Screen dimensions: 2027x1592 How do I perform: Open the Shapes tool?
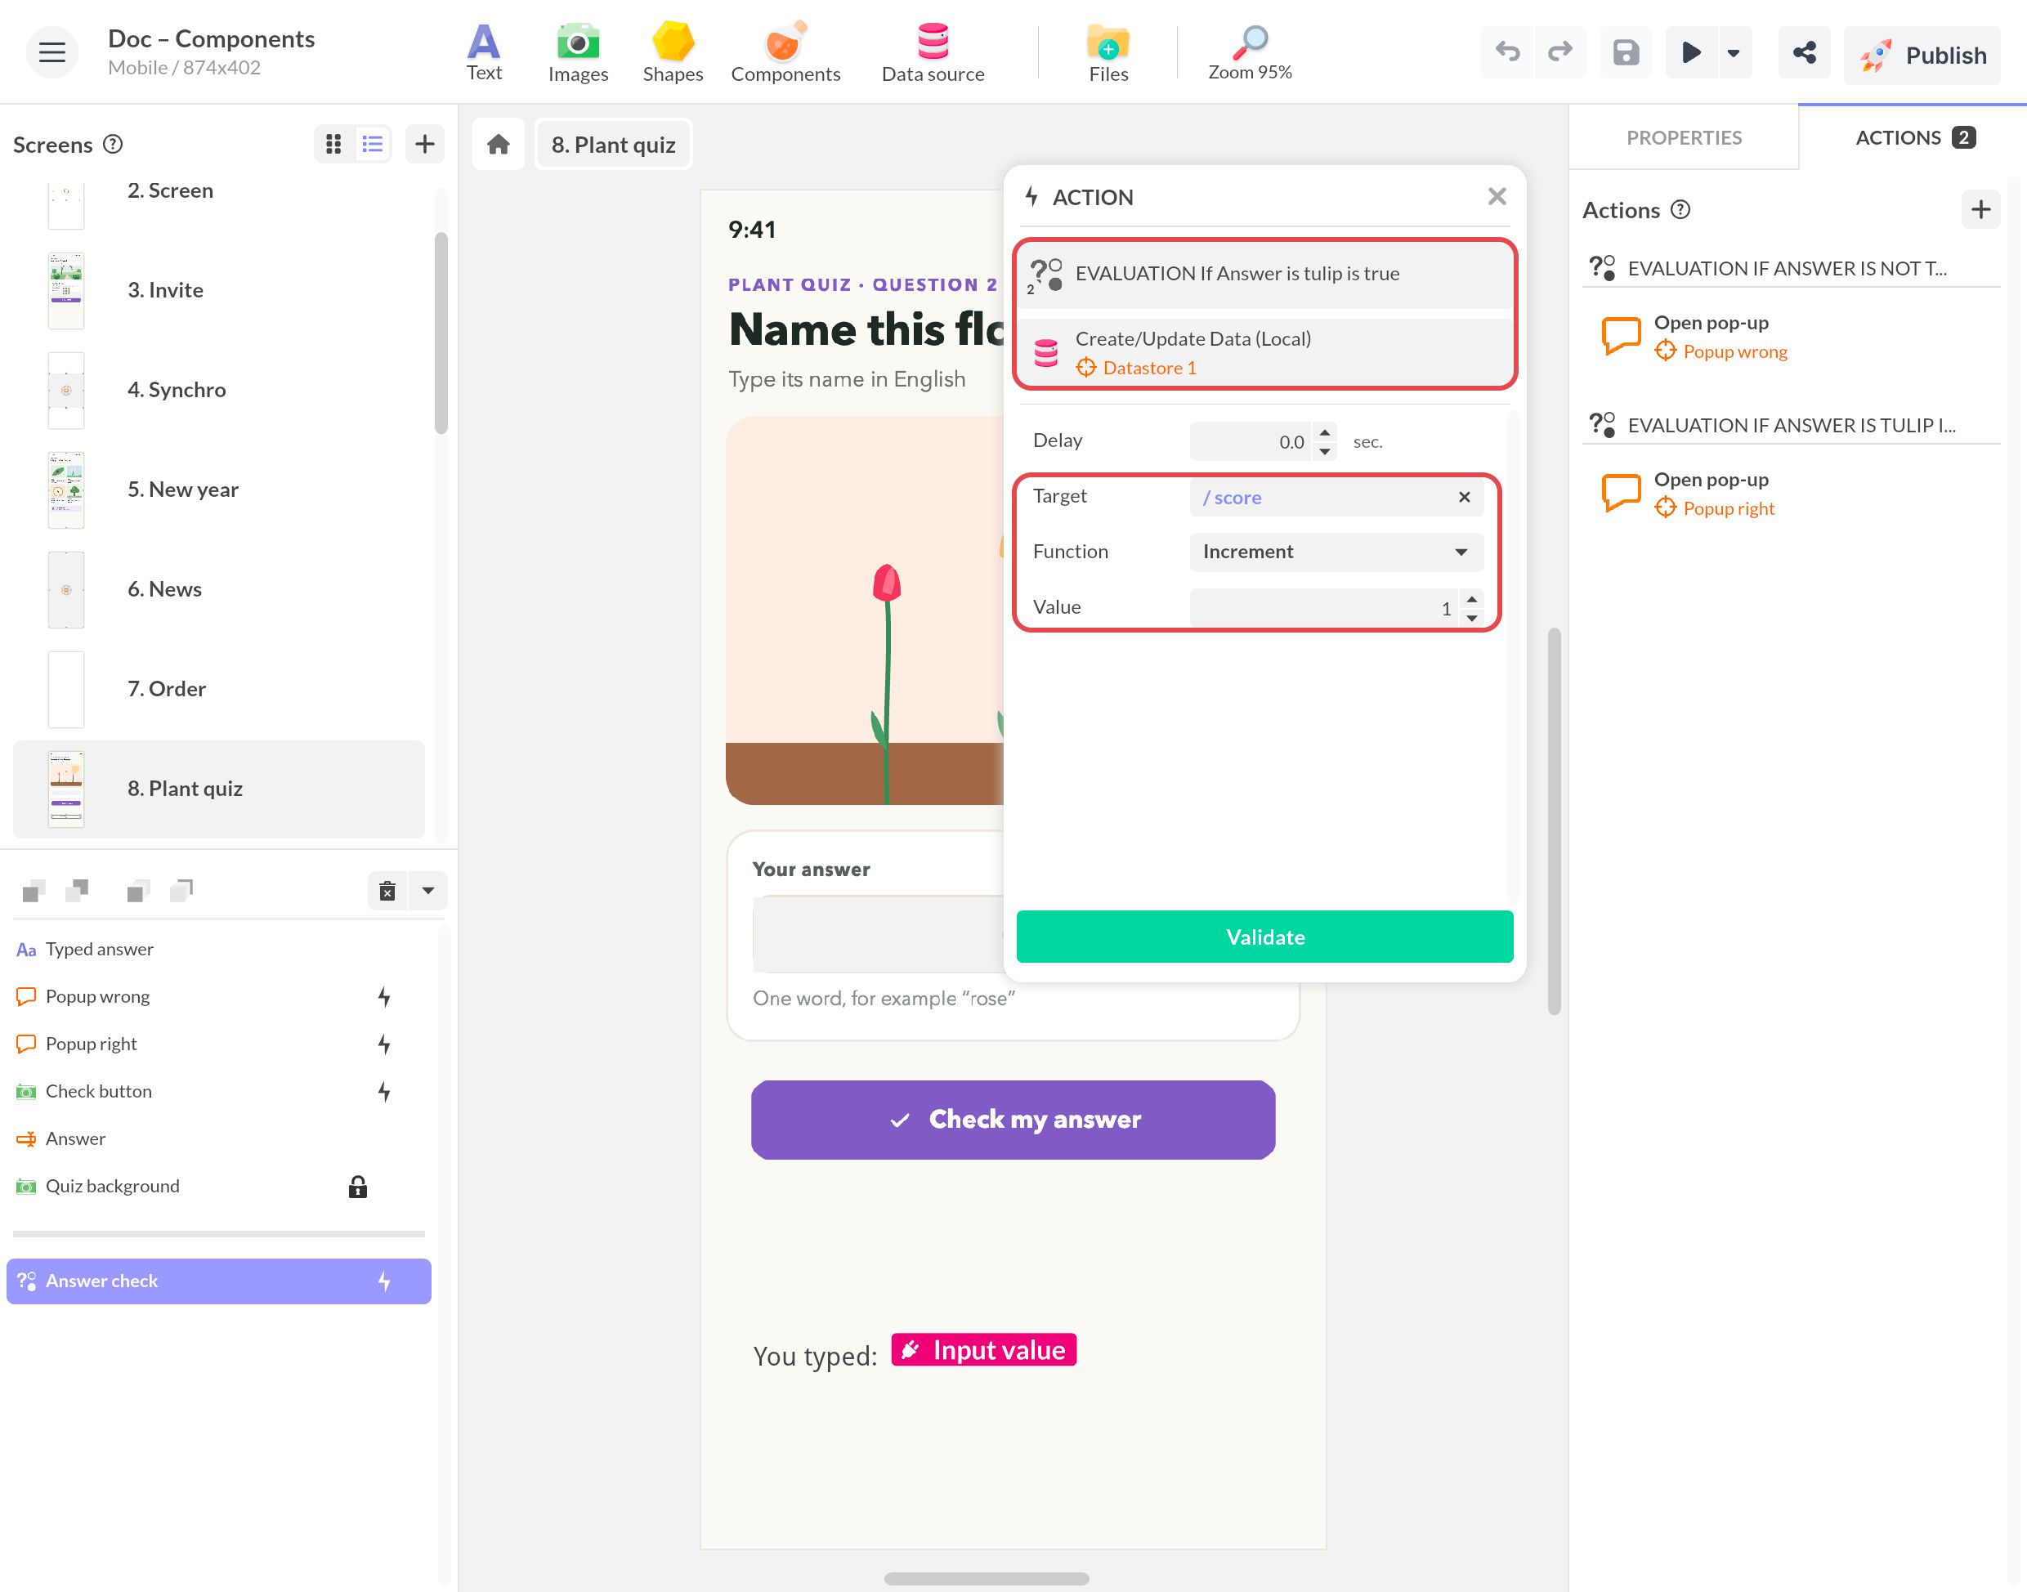pos(672,52)
